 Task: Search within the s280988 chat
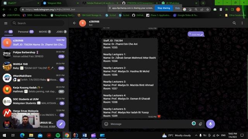(234, 23)
